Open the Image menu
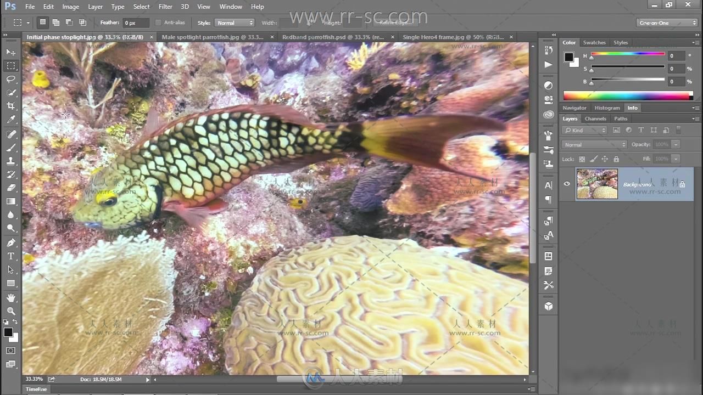 pyautogui.click(x=70, y=7)
